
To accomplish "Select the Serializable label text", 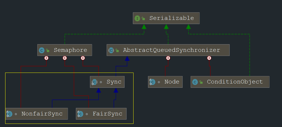I will 171,18.
